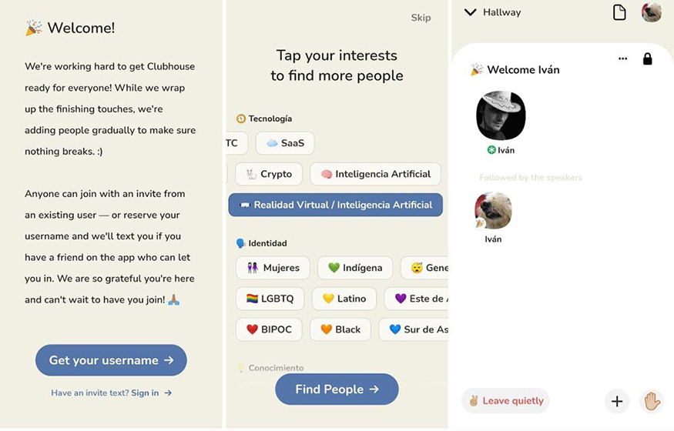The height and width of the screenshot is (431, 674).
Task: Tap the profile avatar in top right corner
Action: click(x=652, y=12)
